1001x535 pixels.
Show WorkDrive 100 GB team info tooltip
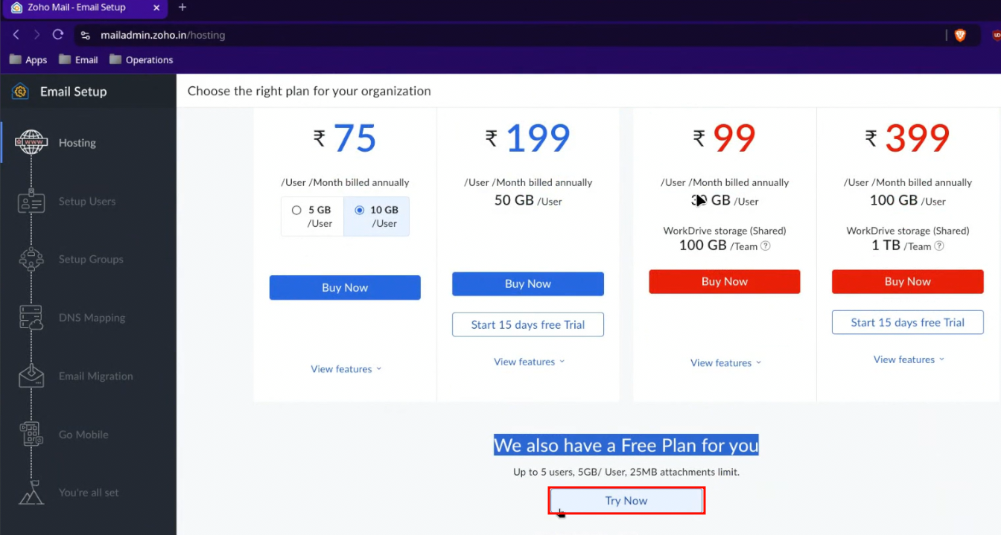click(x=765, y=246)
